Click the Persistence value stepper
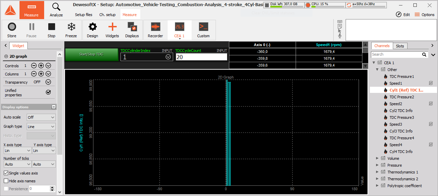 click(52, 189)
